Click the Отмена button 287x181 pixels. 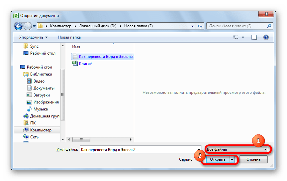[253, 159]
